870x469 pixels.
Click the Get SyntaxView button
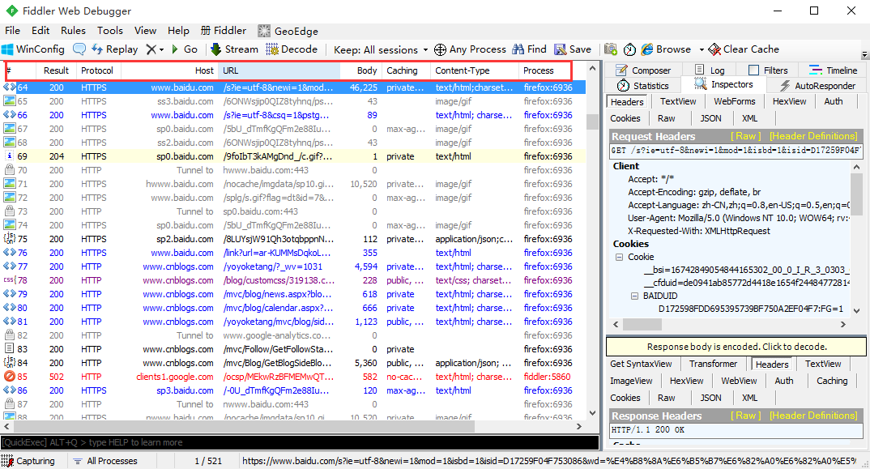point(642,364)
